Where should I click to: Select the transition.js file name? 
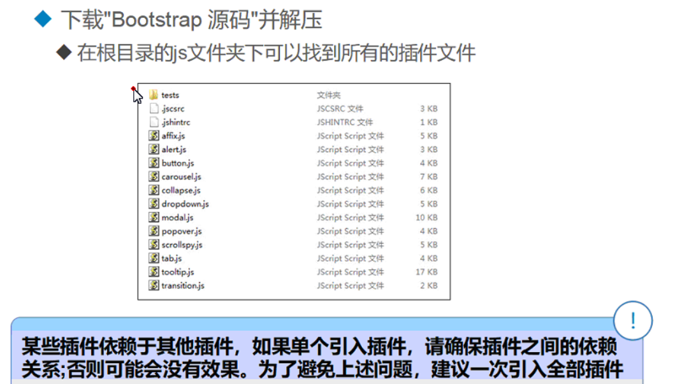[x=183, y=286]
